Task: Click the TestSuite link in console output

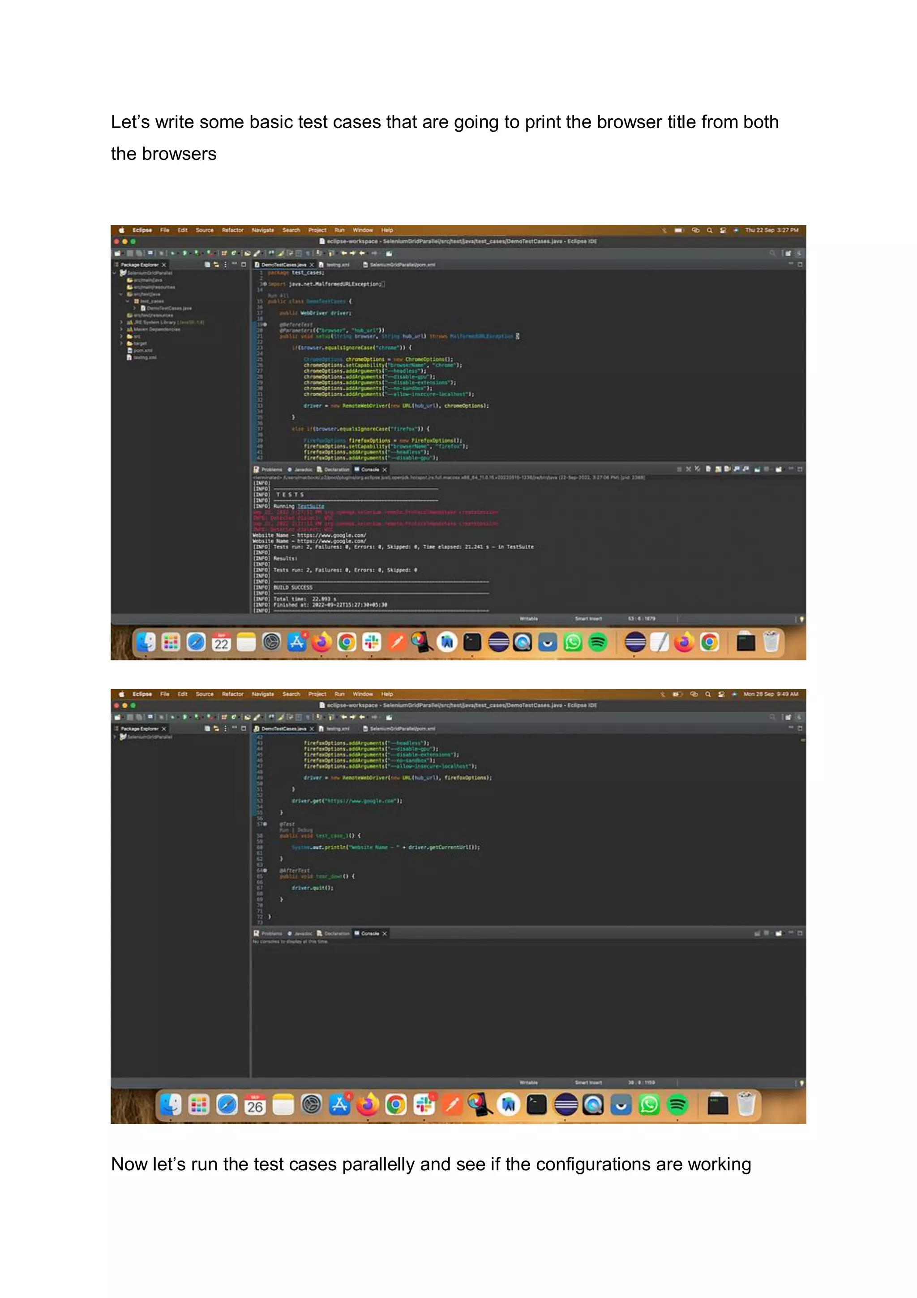Action: (x=311, y=506)
